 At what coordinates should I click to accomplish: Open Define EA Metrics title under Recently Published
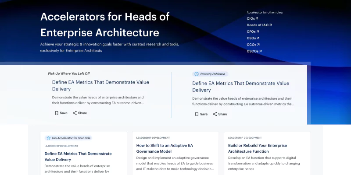pyautogui.click(x=240, y=87)
